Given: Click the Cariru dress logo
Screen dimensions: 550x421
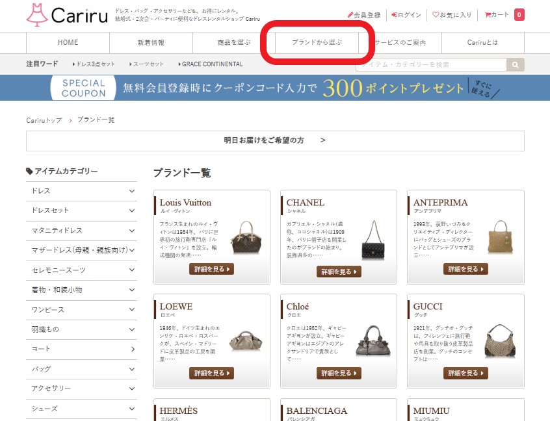Looking at the screenshot, I should (67, 15).
